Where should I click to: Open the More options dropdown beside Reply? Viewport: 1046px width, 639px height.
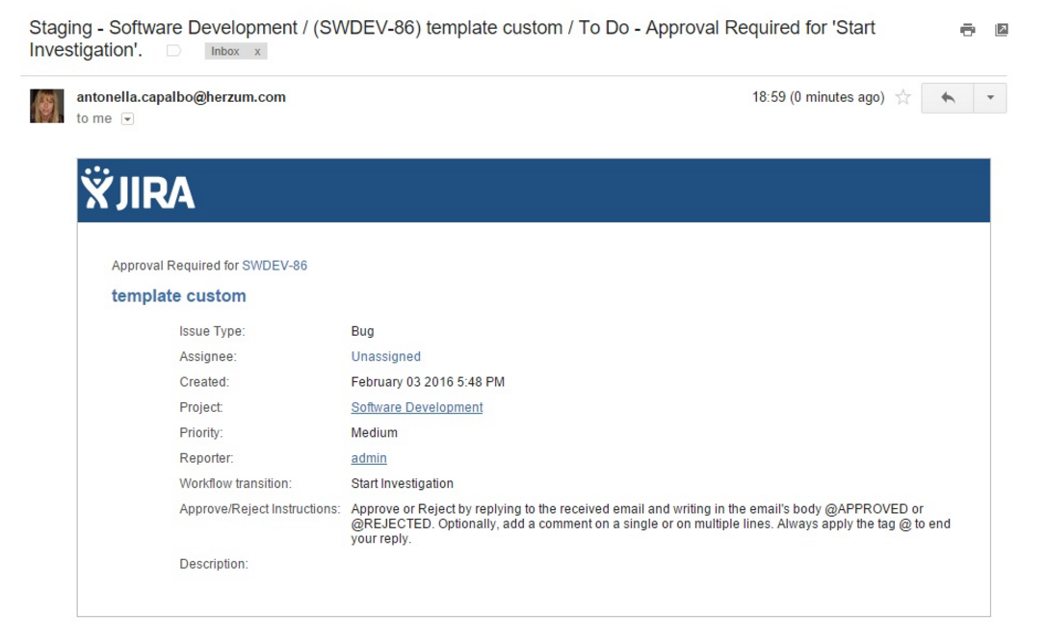(x=989, y=98)
